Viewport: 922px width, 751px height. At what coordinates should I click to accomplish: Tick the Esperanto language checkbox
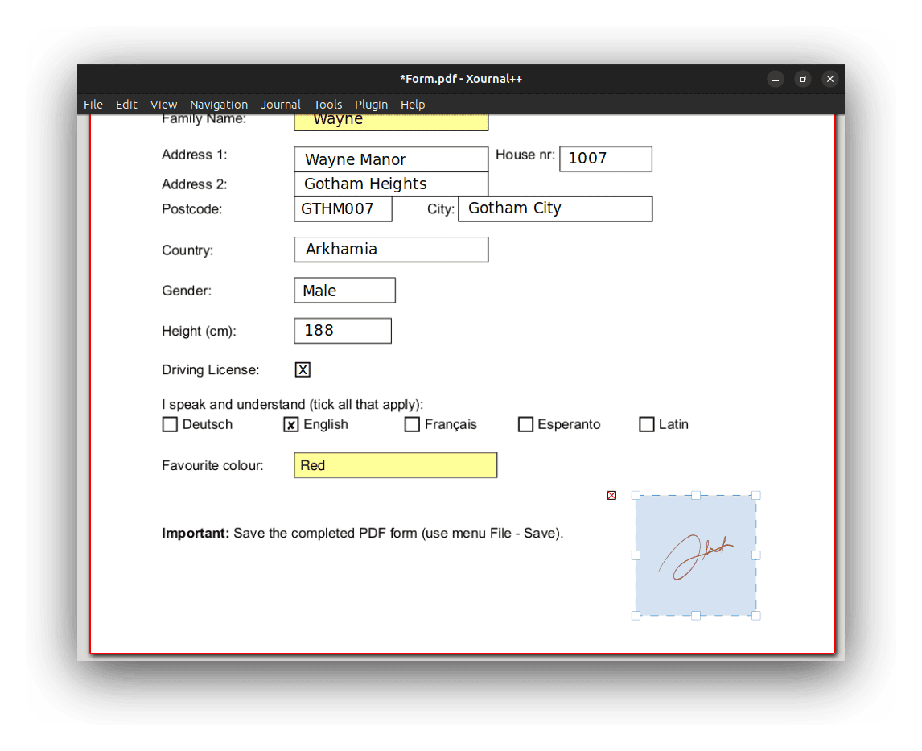click(x=525, y=425)
